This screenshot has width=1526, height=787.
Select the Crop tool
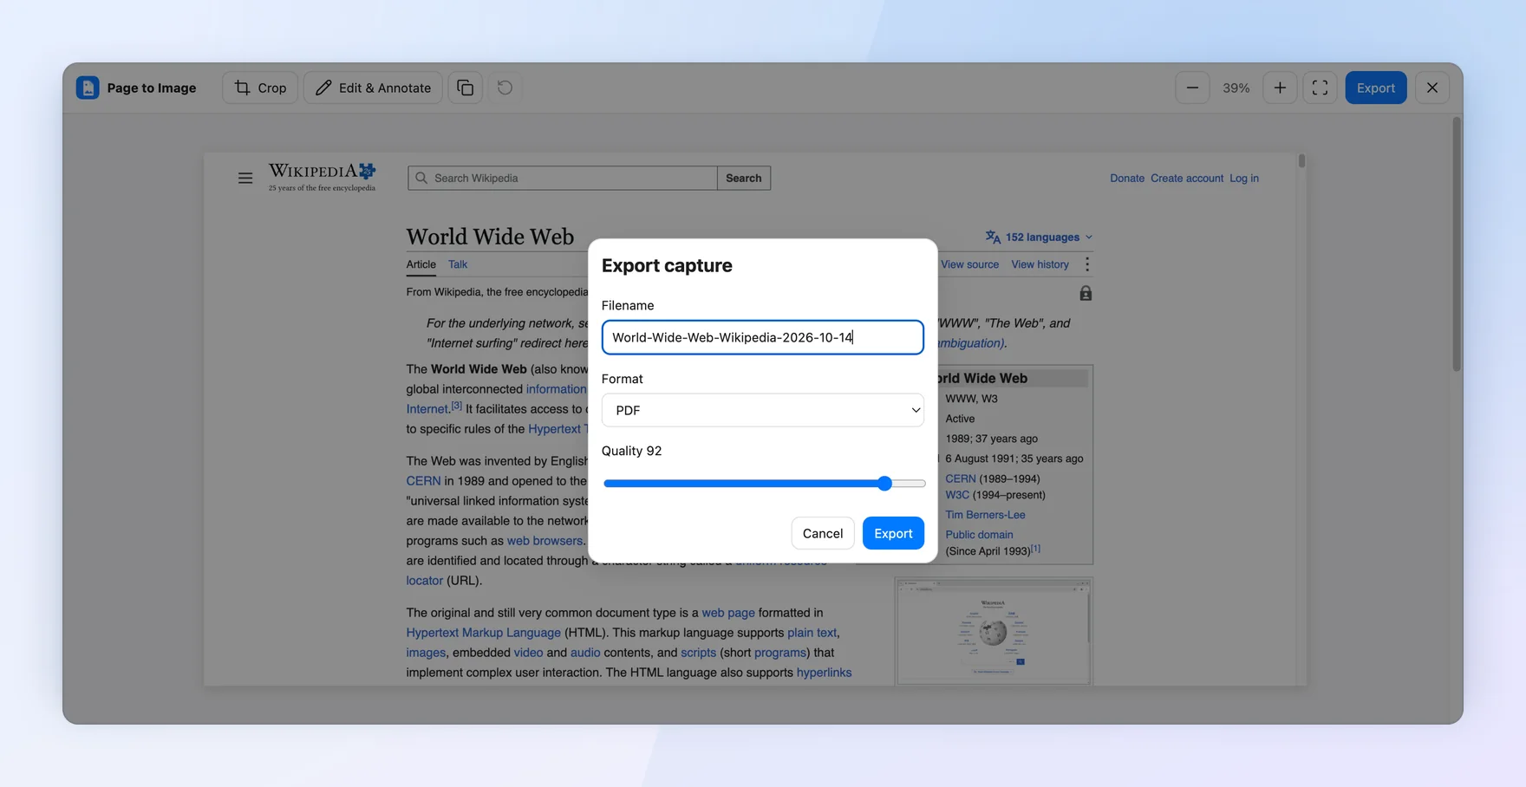260,88
